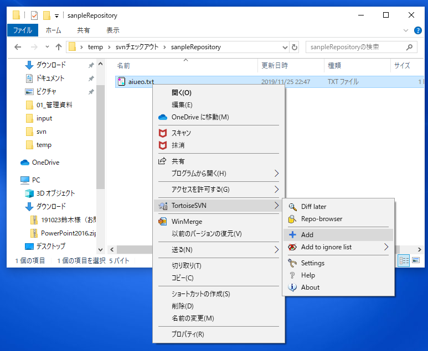Go up one folder with the up arrow
Screen dimensions: 428x351
coord(59,47)
